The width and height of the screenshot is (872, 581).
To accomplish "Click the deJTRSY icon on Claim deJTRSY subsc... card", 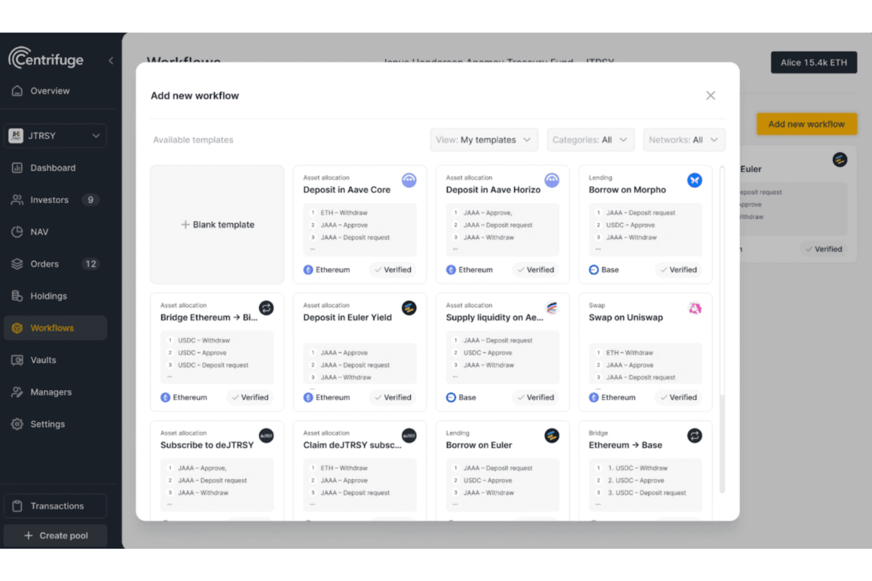I will [x=409, y=436].
